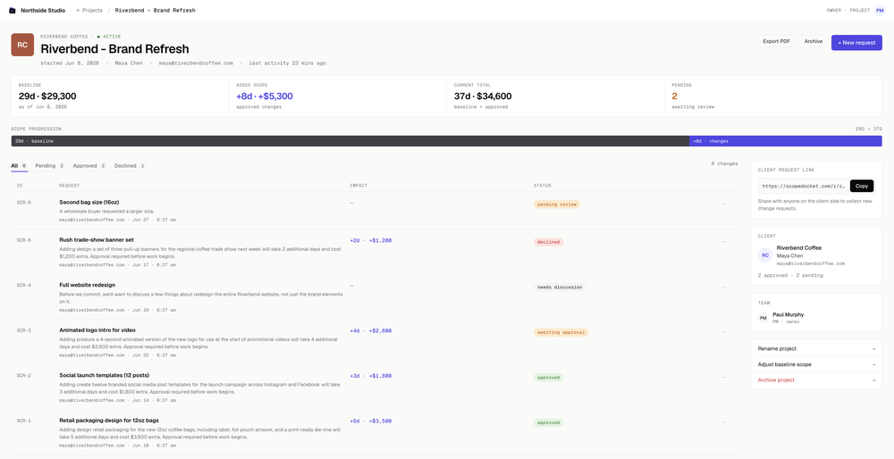Click the 'SCR-3' ID cell
The image size is (894, 459).
24,330
